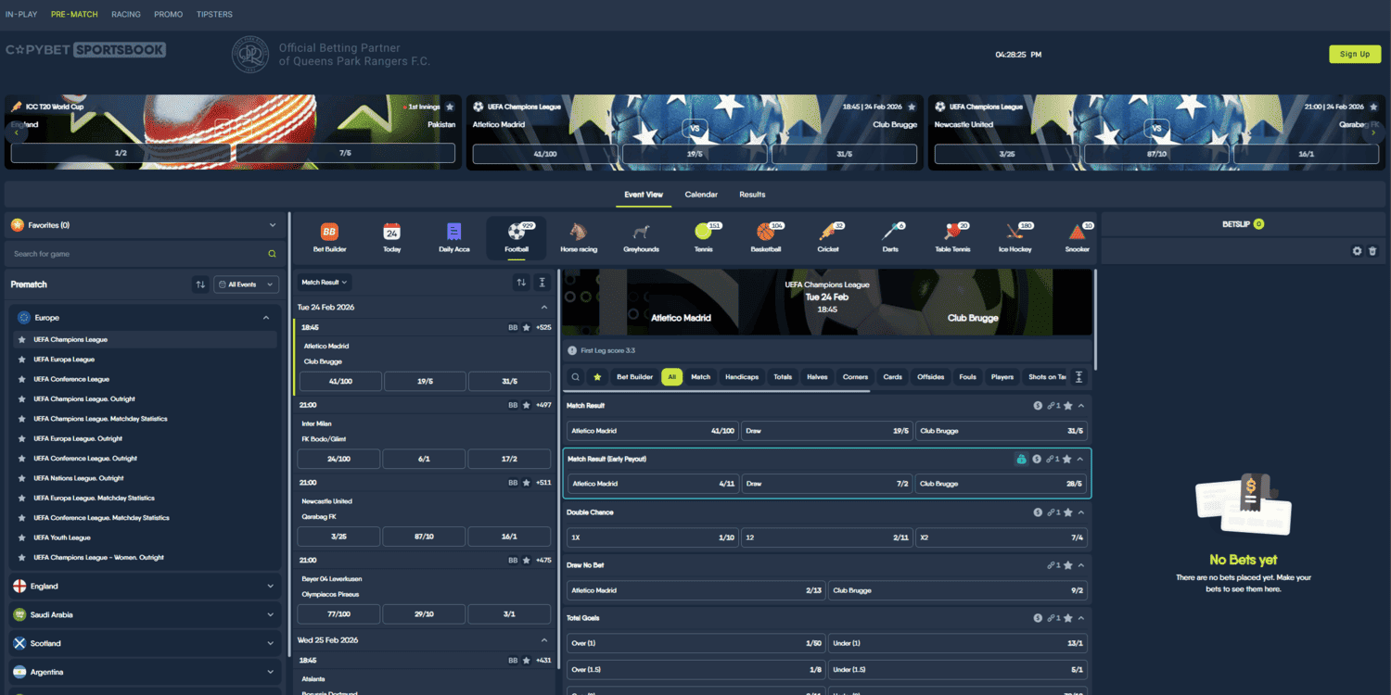
Task: Select the Handicaps market tab
Action: click(742, 377)
